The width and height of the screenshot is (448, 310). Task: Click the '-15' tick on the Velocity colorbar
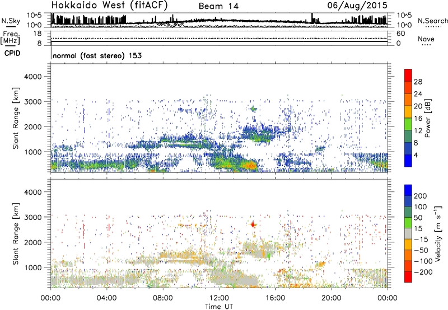(x=421, y=239)
